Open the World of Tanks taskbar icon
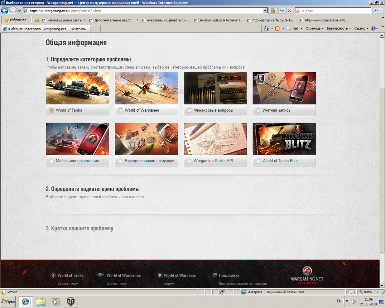 coord(71,302)
